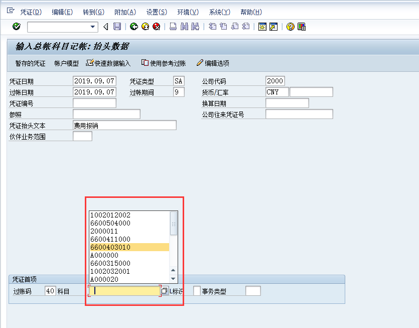Select 2000011 from the history list

pyautogui.click(x=129, y=231)
